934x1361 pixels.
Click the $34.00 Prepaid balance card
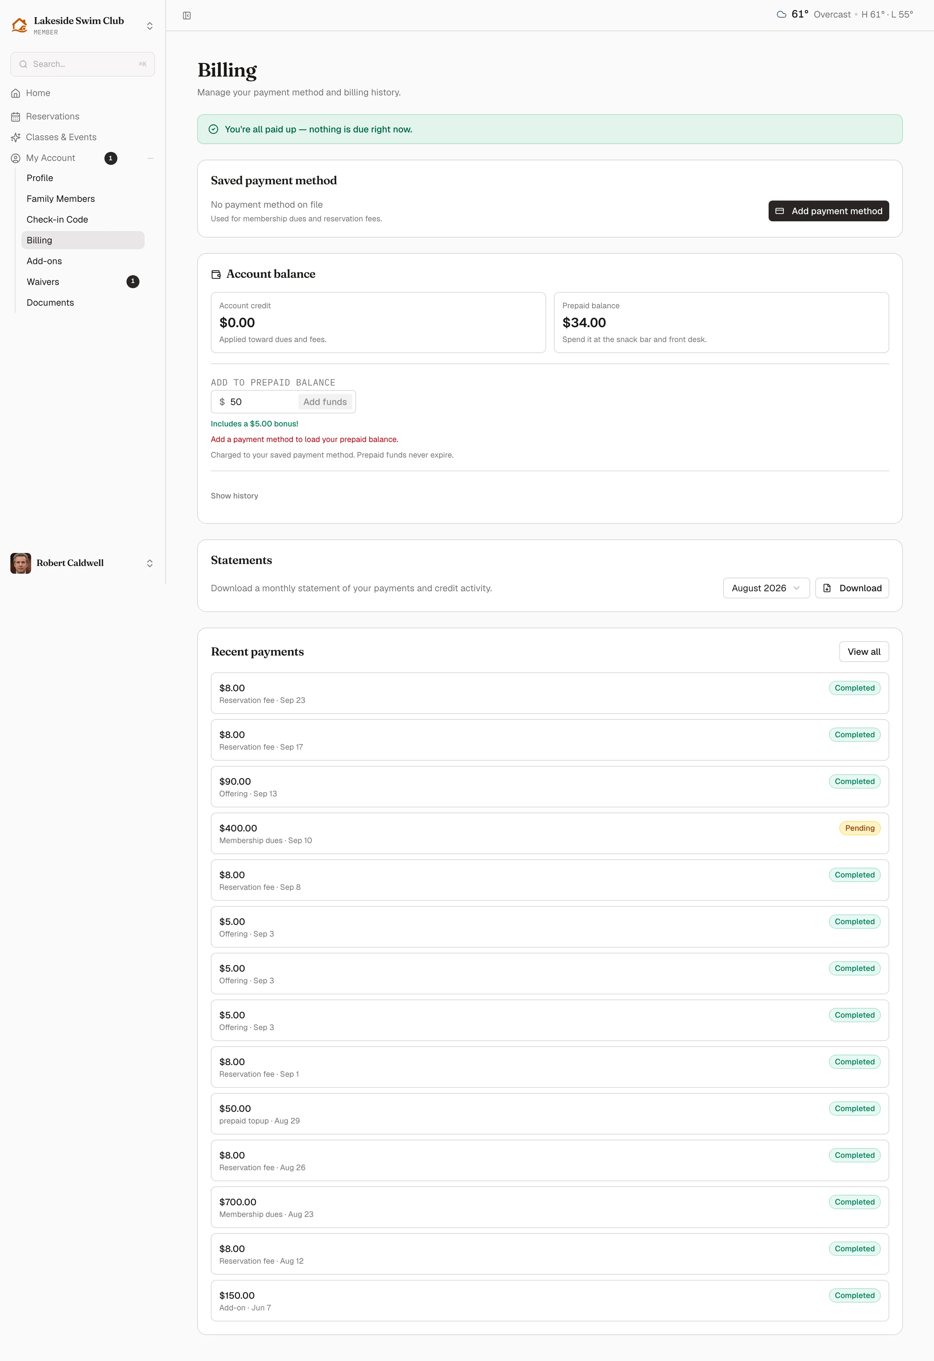click(x=721, y=323)
